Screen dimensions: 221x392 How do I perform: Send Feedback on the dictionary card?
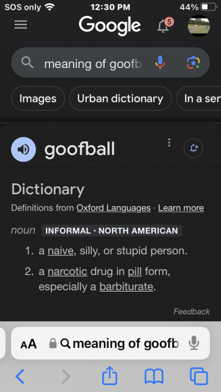pos(192,312)
